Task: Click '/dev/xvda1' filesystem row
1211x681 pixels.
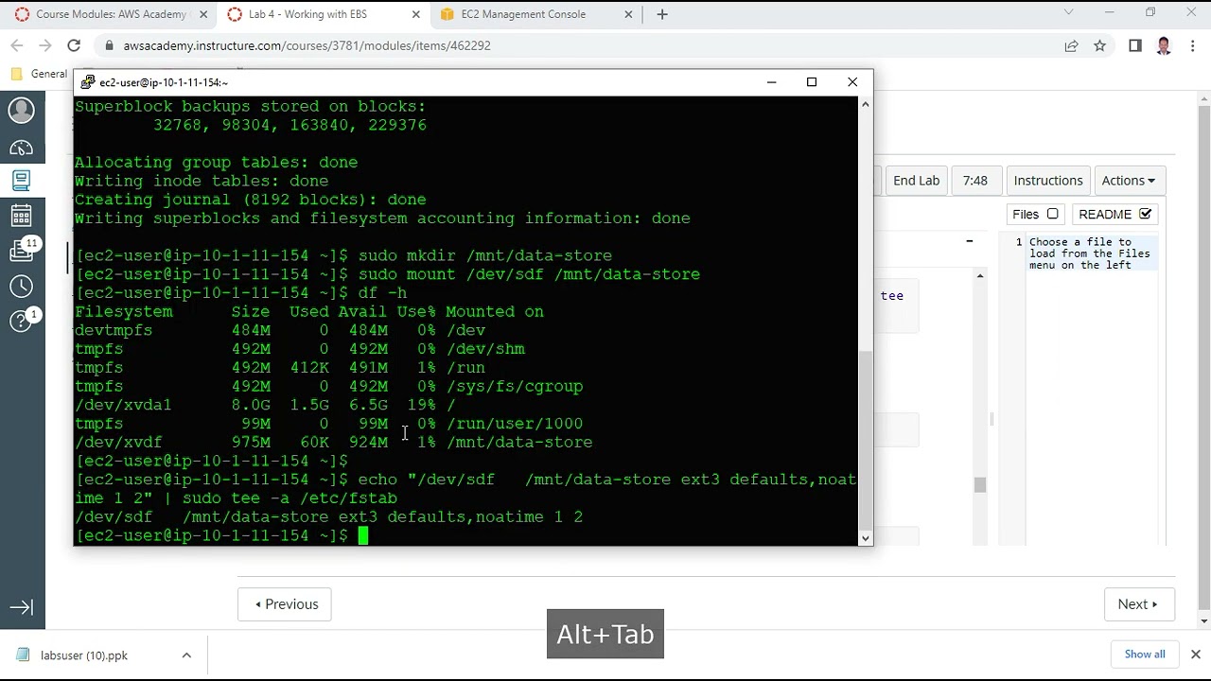Action: point(265,405)
